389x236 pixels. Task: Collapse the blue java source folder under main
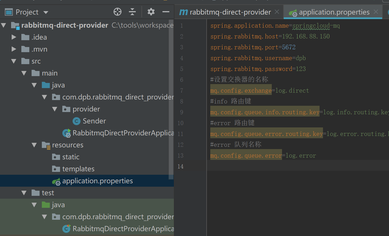[34, 85]
